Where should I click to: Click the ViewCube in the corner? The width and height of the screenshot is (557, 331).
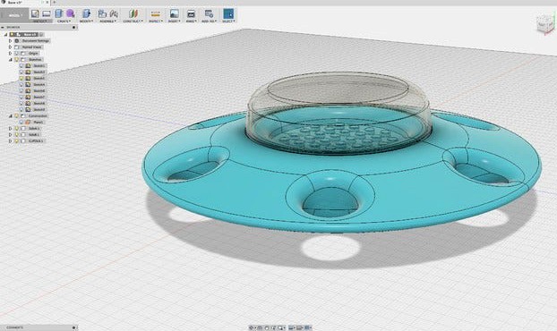click(x=545, y=25)
